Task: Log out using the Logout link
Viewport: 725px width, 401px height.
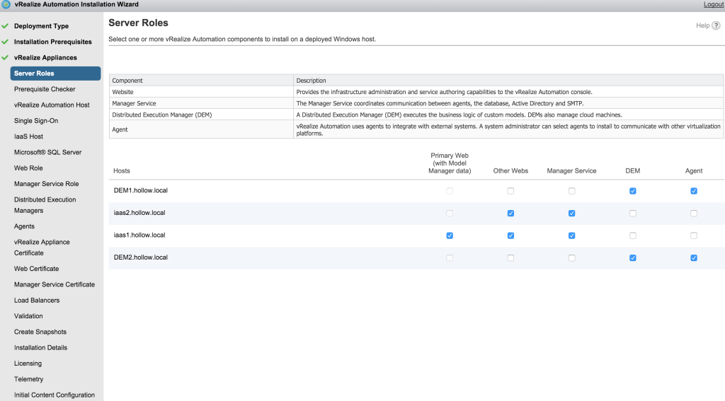Action: point(713,4)
